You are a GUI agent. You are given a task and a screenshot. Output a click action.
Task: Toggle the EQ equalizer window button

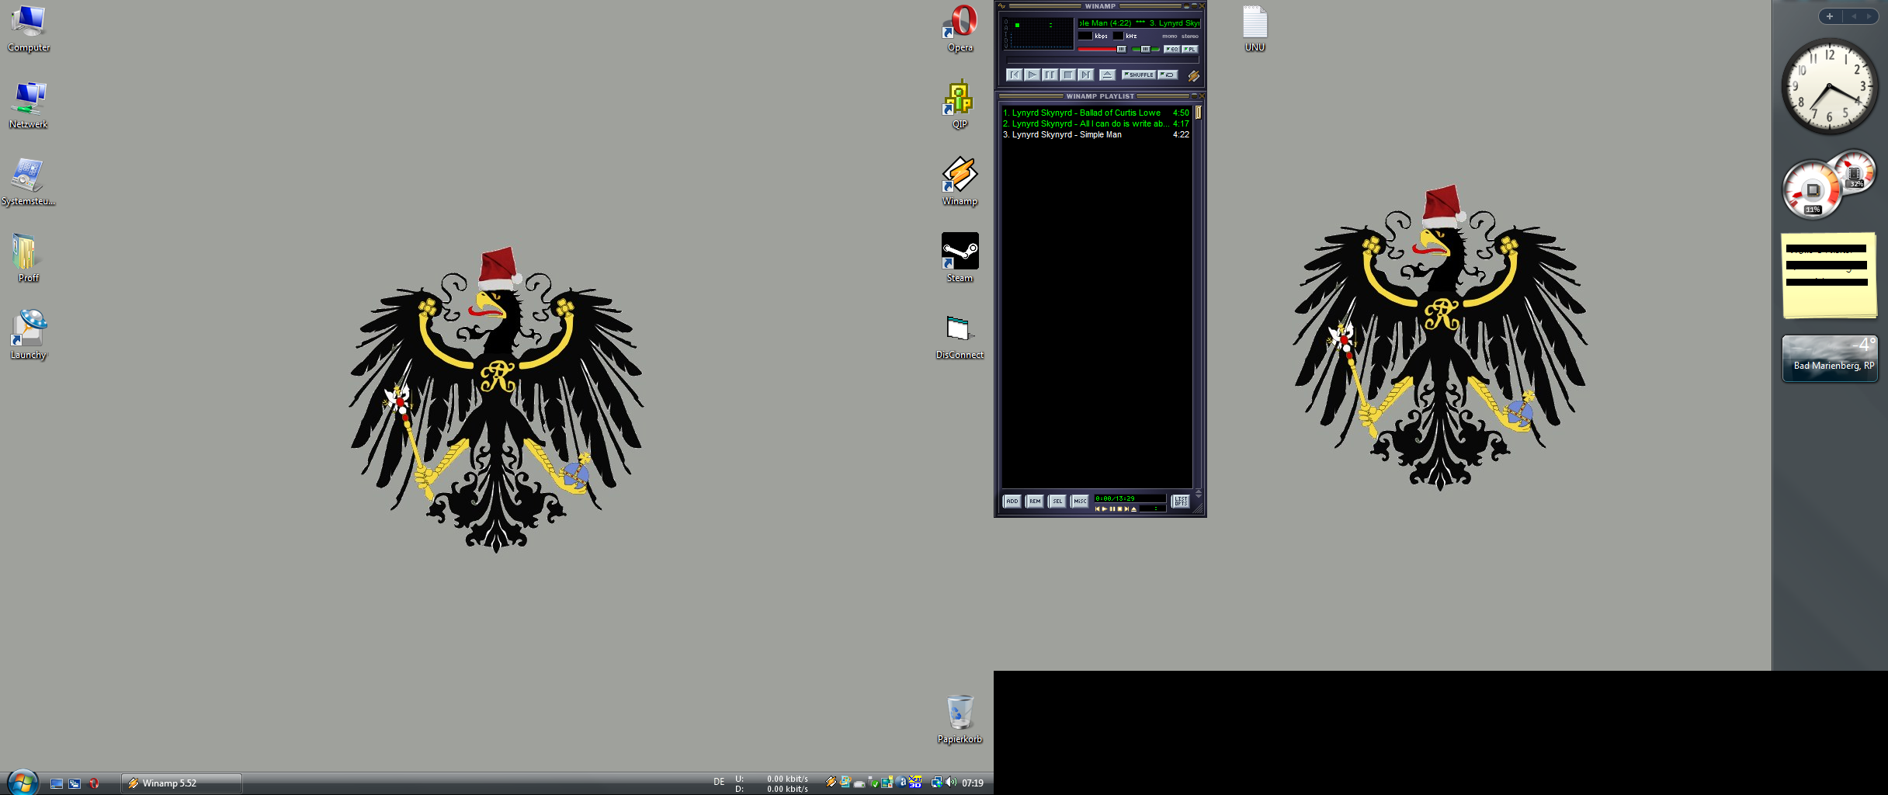[1171, 49]
